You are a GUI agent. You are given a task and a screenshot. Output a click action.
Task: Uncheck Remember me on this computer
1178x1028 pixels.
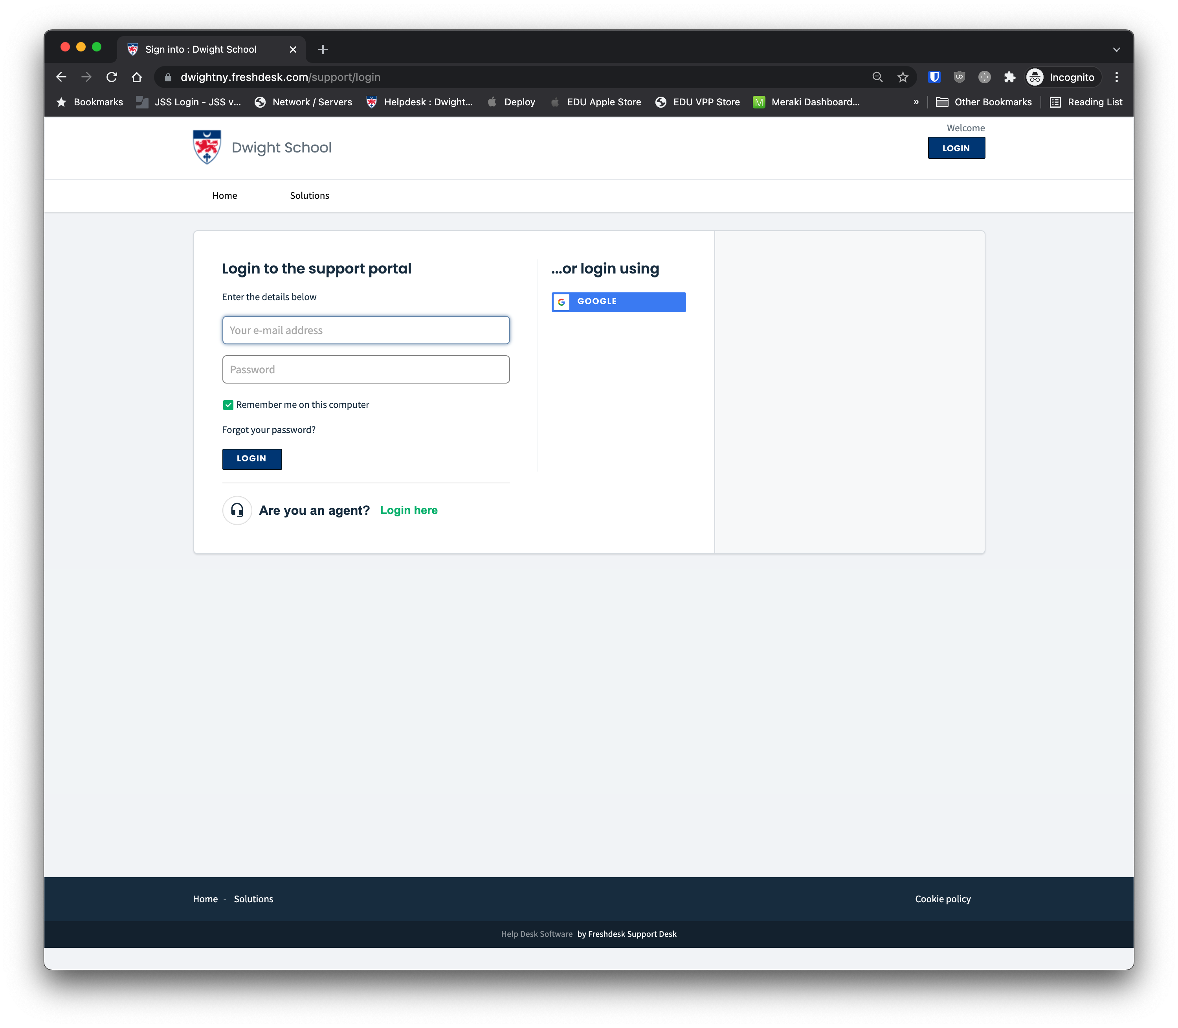228,405
